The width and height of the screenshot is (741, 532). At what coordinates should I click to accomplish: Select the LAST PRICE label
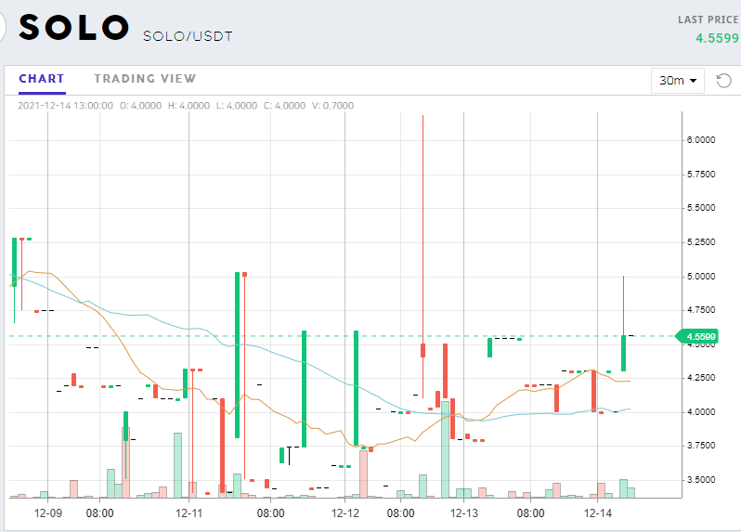(x=708, y=19)
